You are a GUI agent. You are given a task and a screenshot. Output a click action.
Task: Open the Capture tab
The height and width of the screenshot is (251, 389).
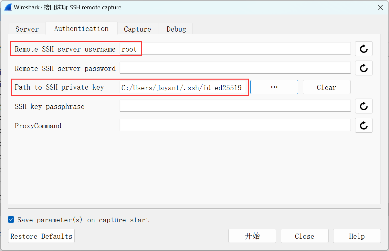[x=137, y=29]
